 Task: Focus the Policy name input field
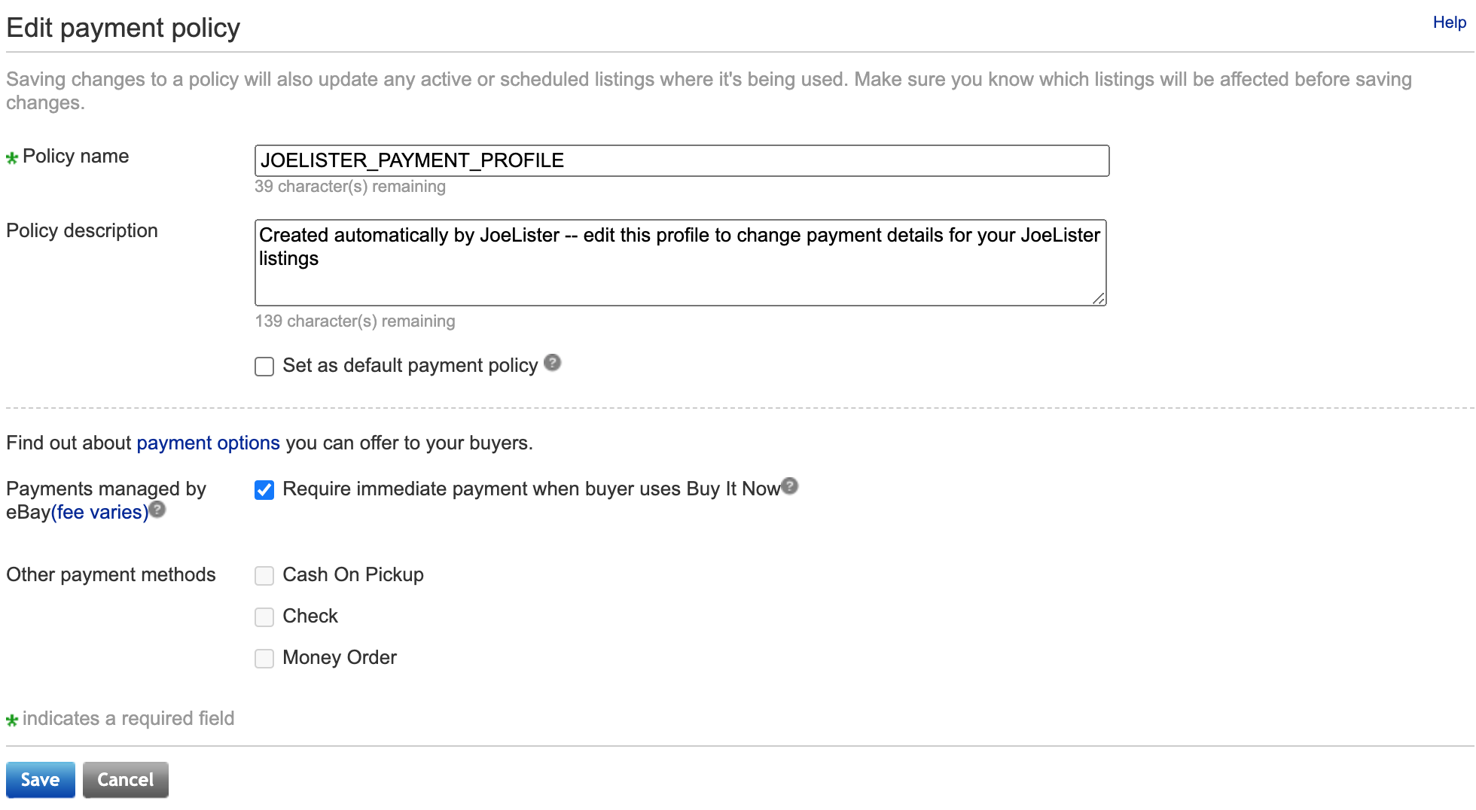click(682, 160)
